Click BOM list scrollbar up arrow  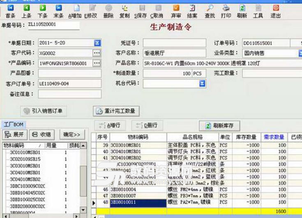coord(83,146)
